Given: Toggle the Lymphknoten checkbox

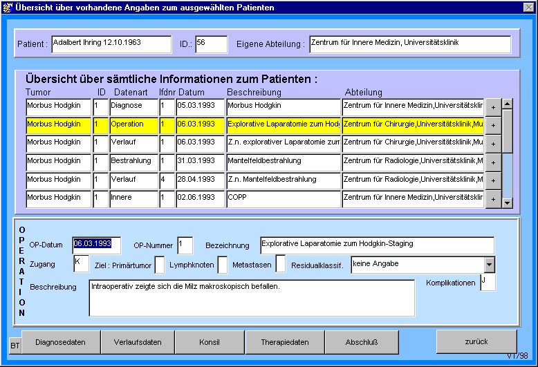Looking at the screenshot, I should pyautogui.click(x=223, y=265).
